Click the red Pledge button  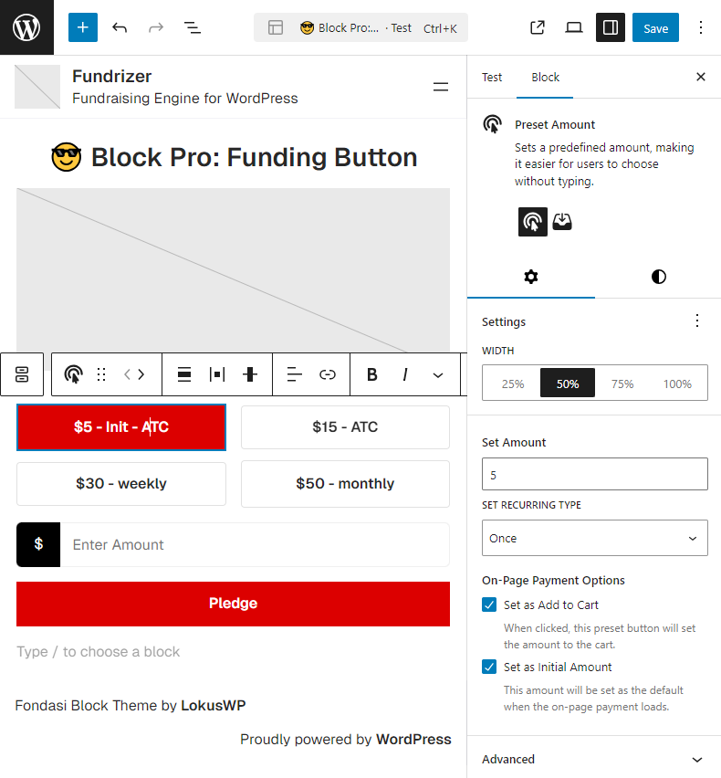click(x=233, y=604)
